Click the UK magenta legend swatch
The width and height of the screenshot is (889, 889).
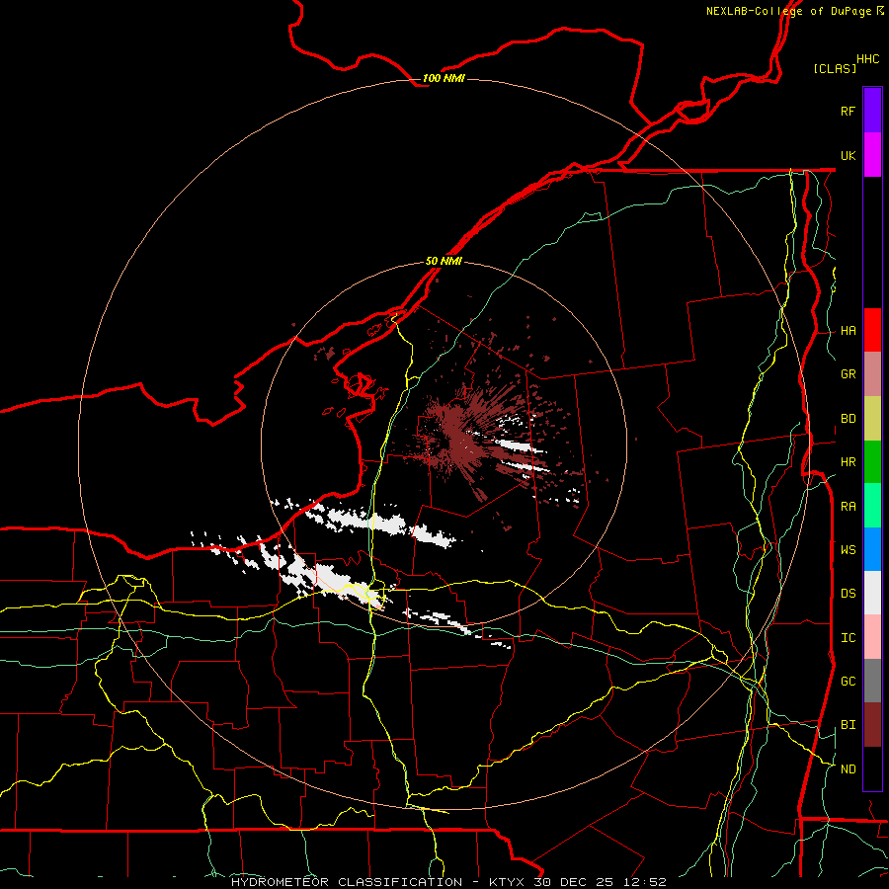point(872,155)
